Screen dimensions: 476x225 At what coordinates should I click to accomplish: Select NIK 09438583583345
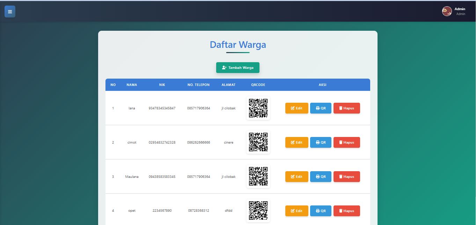162,177
